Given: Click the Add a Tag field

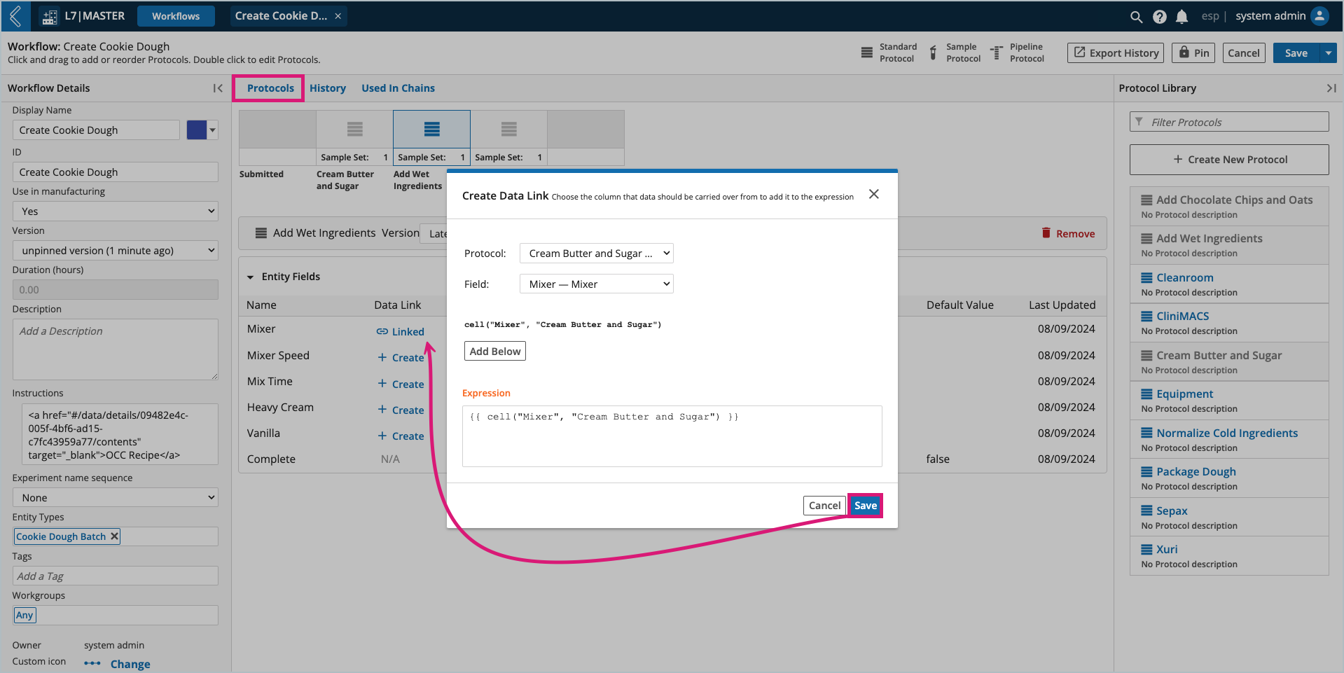Looking at the screenshot, I should point(116,576).
